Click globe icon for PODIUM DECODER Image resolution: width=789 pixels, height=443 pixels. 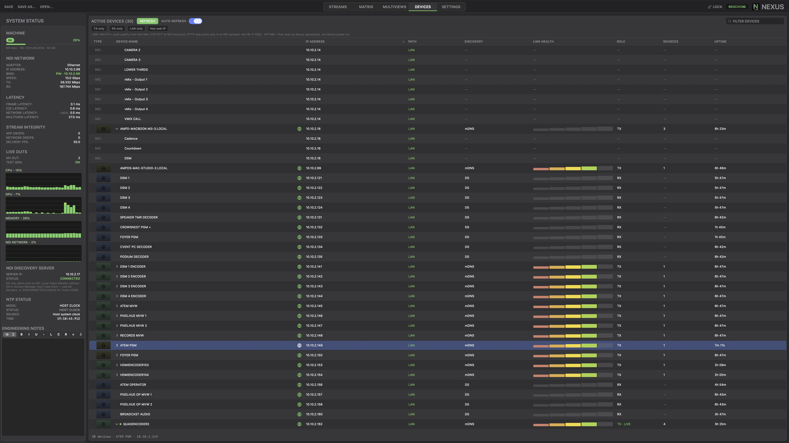(x=299, y=257)
